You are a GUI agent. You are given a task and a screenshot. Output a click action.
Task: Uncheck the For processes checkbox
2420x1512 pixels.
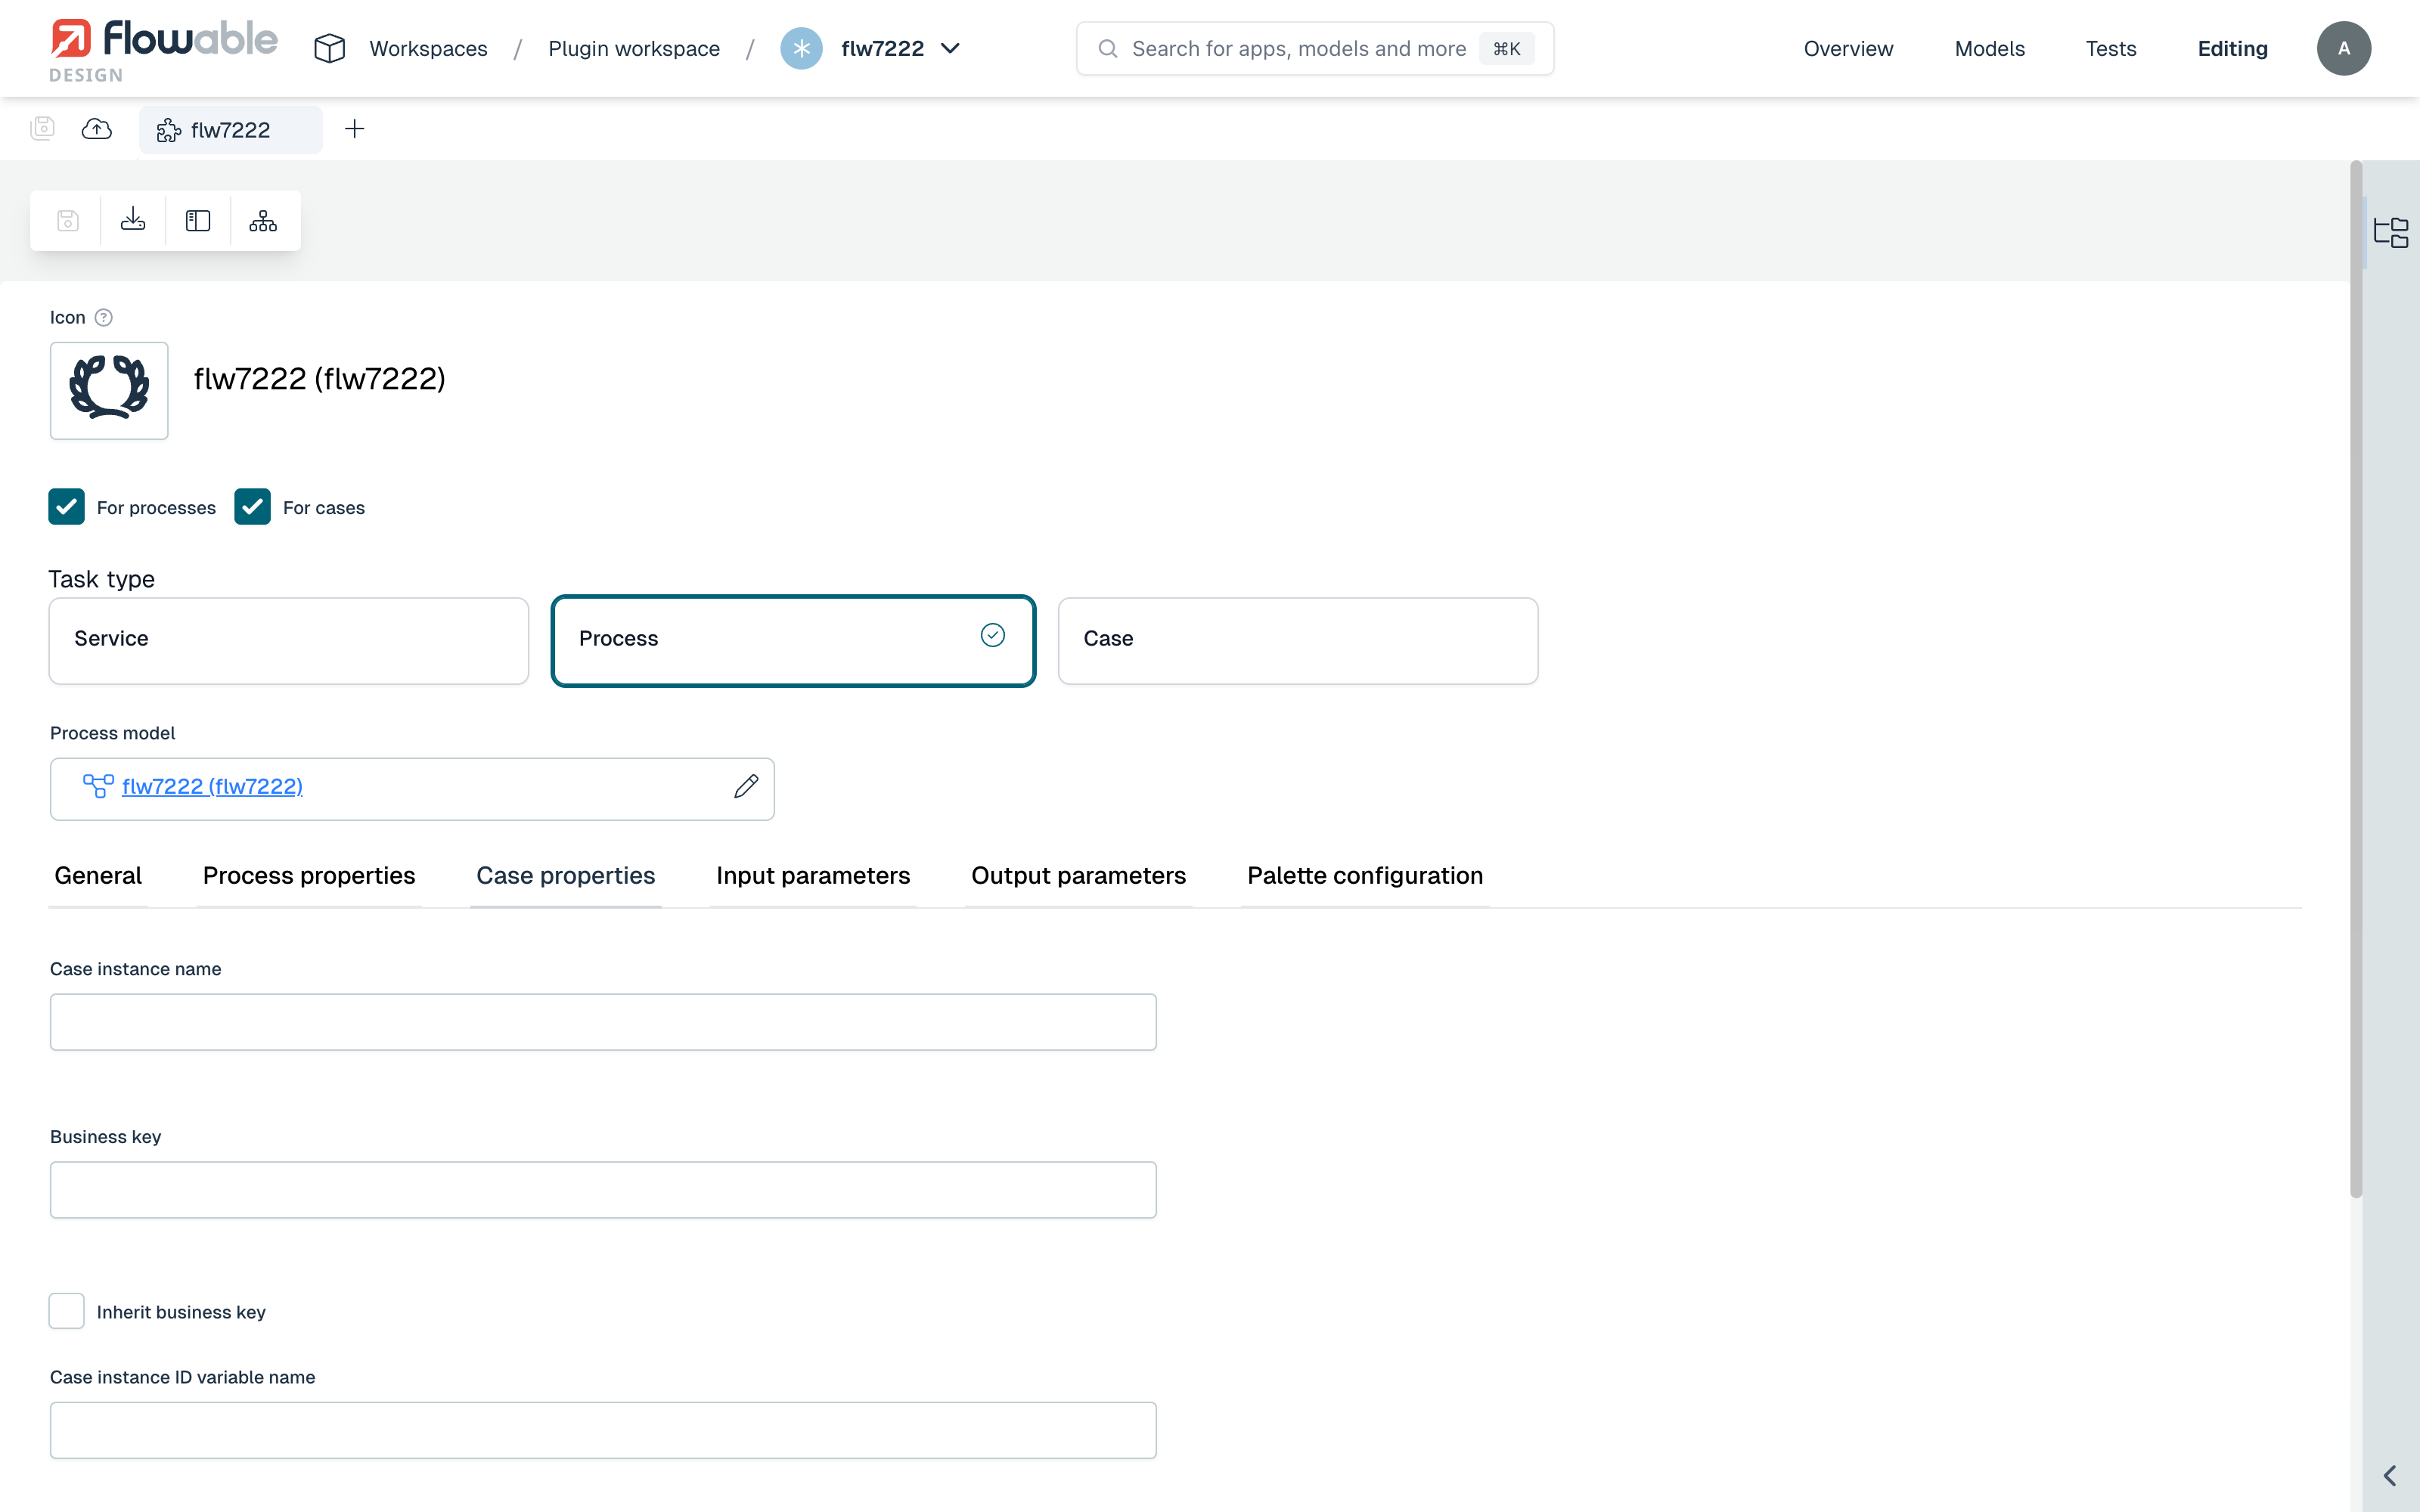[x=66, y=507]
